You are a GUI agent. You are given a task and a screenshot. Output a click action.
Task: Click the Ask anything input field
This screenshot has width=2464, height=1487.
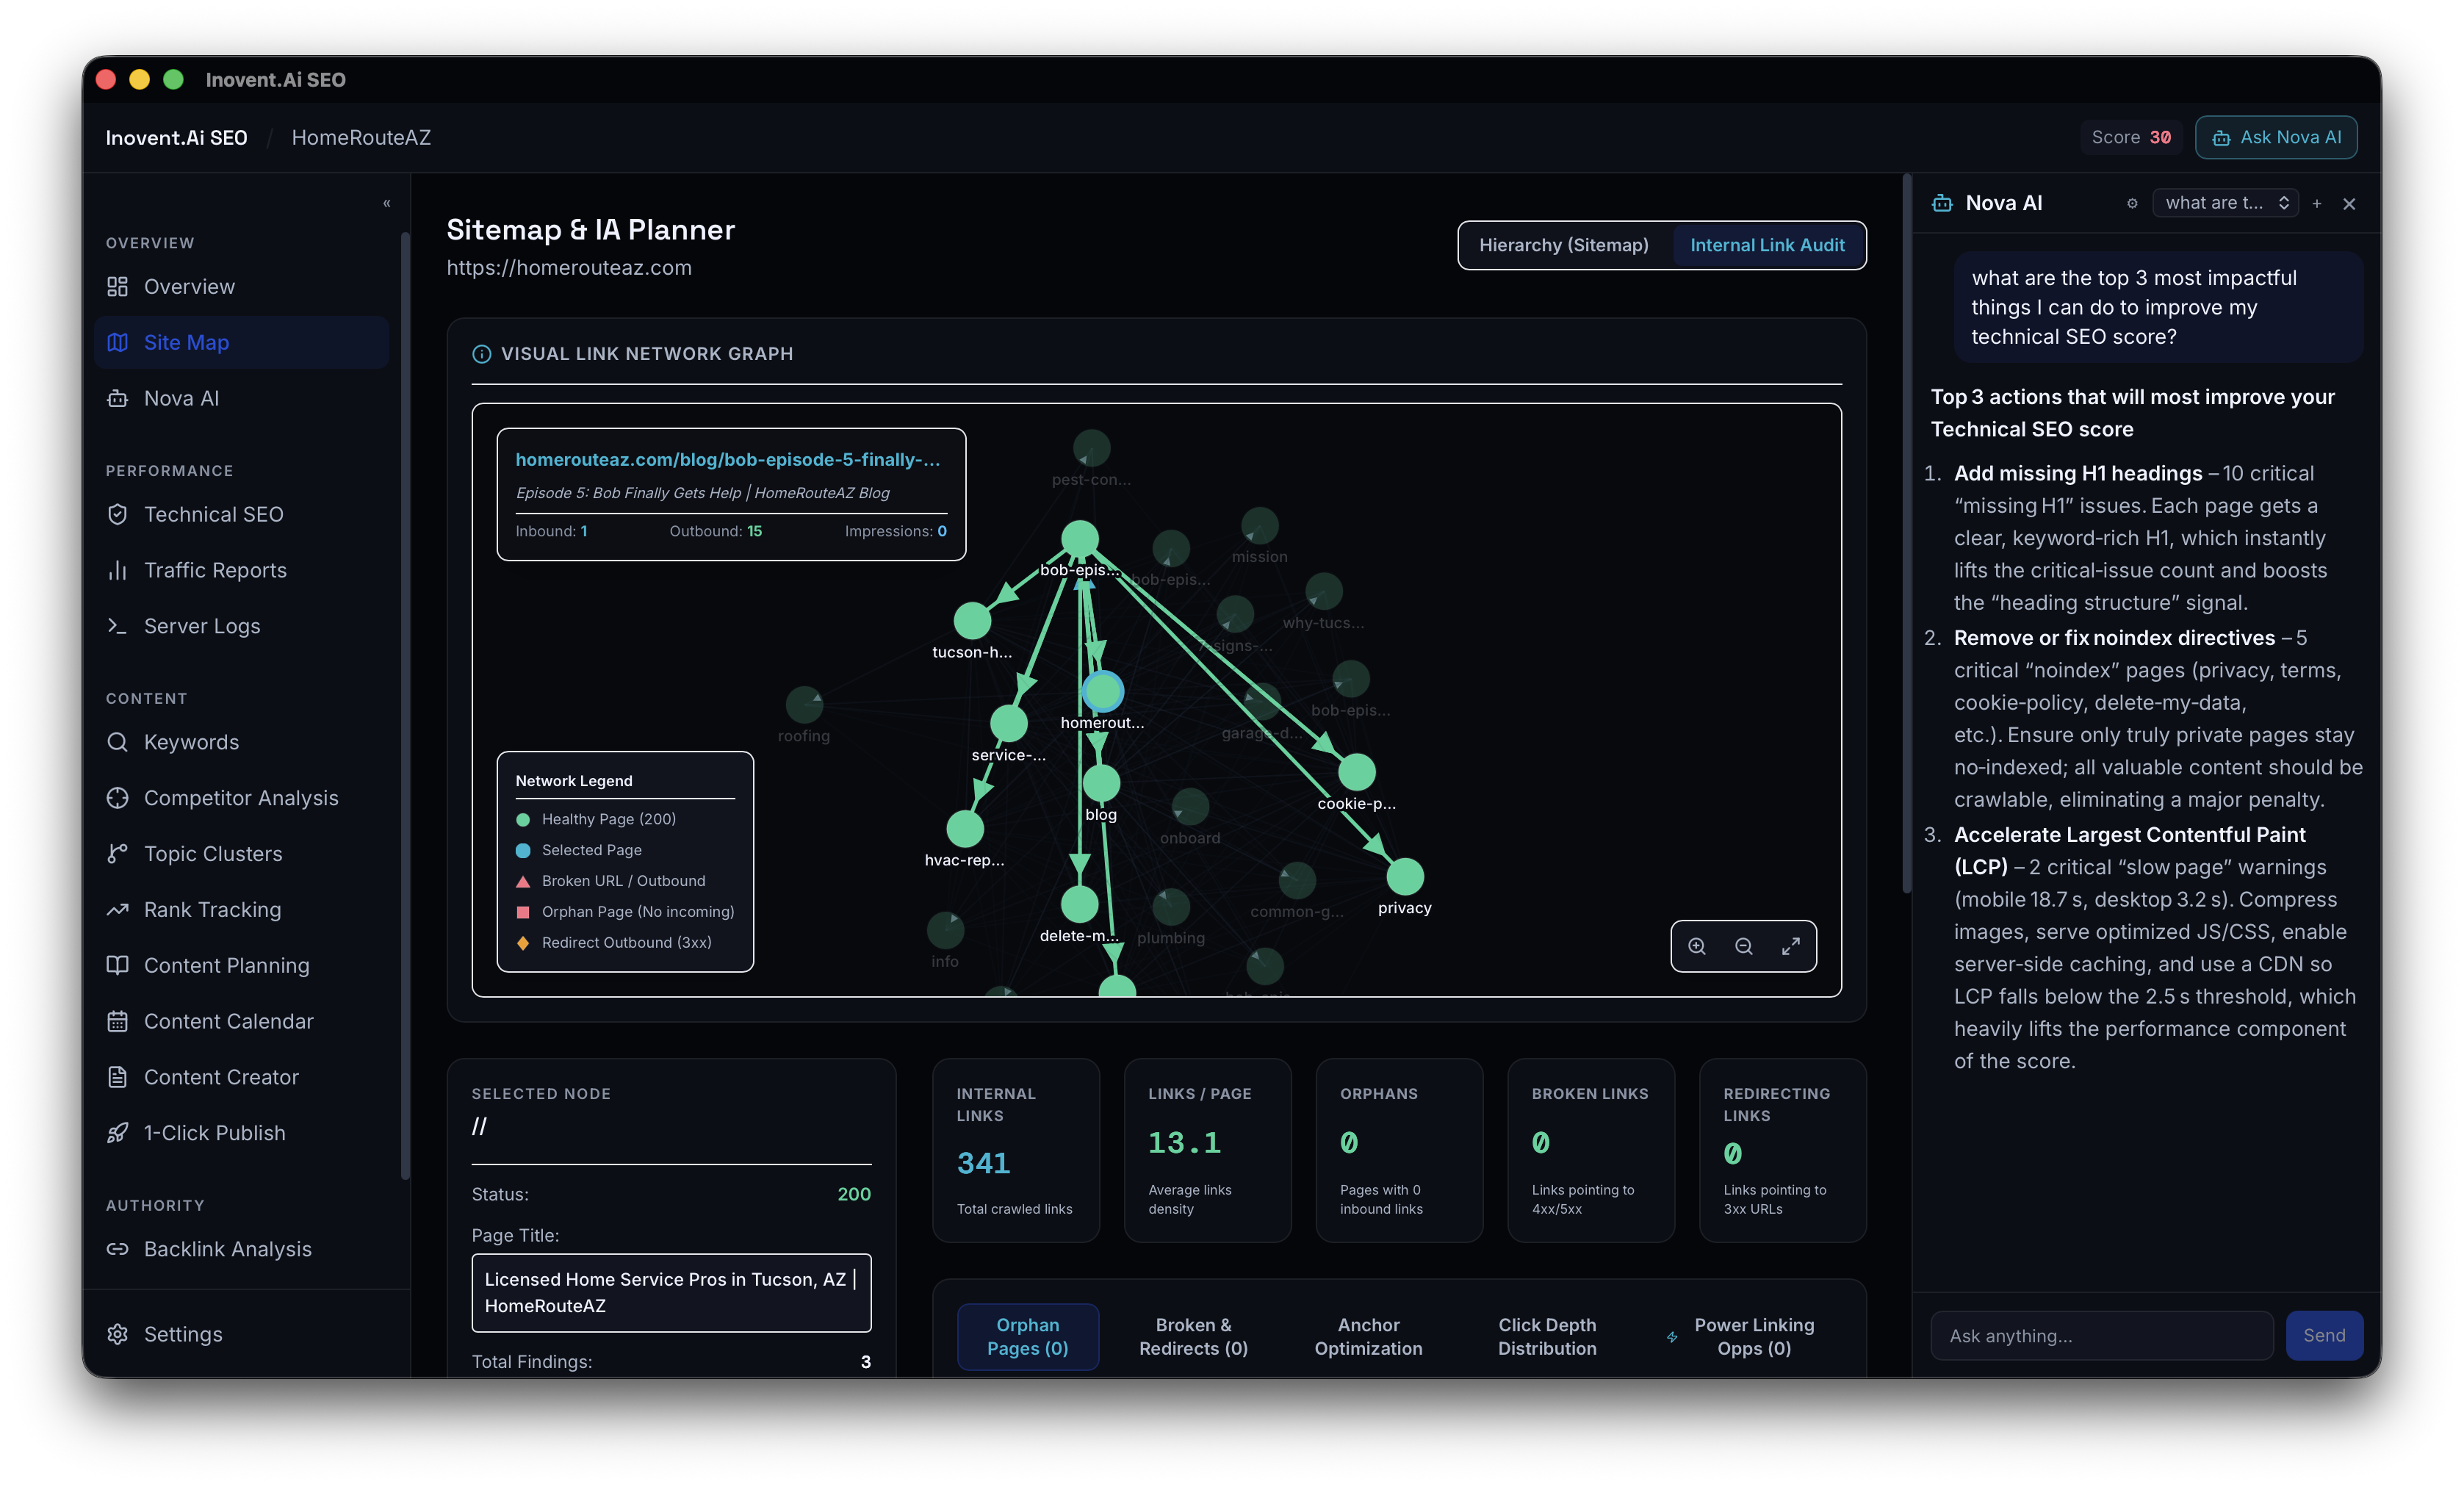(x=2102, y=1335)
